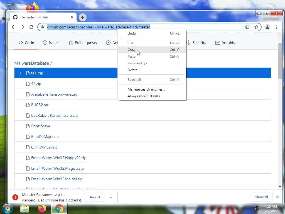The image size is (285, 214).
Task: Open the BUG32.rar file link
Action: click(40, 105)
